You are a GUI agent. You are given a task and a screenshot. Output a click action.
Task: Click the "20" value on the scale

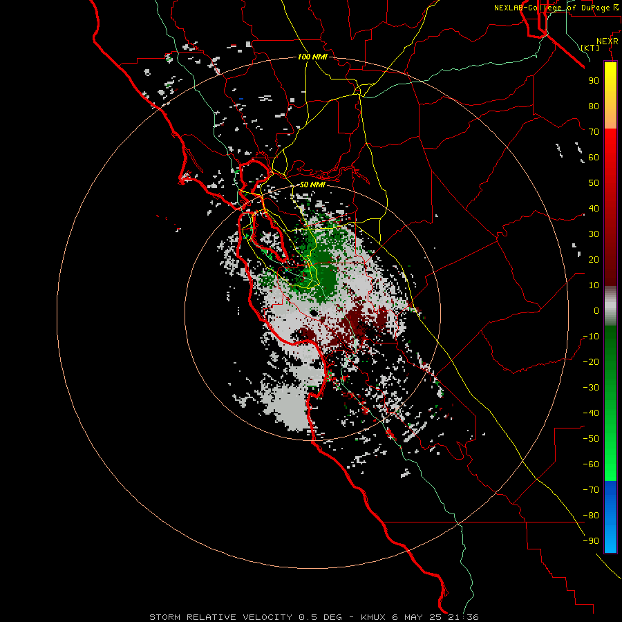[594, 260]
